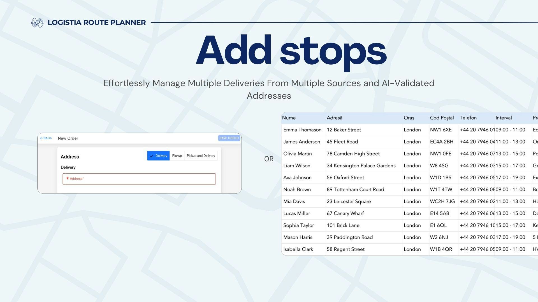
Task: Click the 101 Brick Lane cell
Action: [x=364, y=226]
